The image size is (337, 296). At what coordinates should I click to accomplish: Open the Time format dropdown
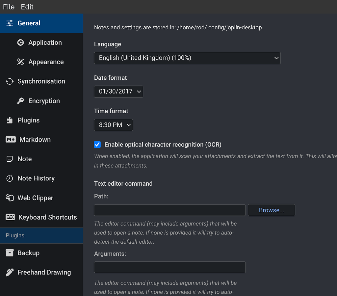click(113, 125)
